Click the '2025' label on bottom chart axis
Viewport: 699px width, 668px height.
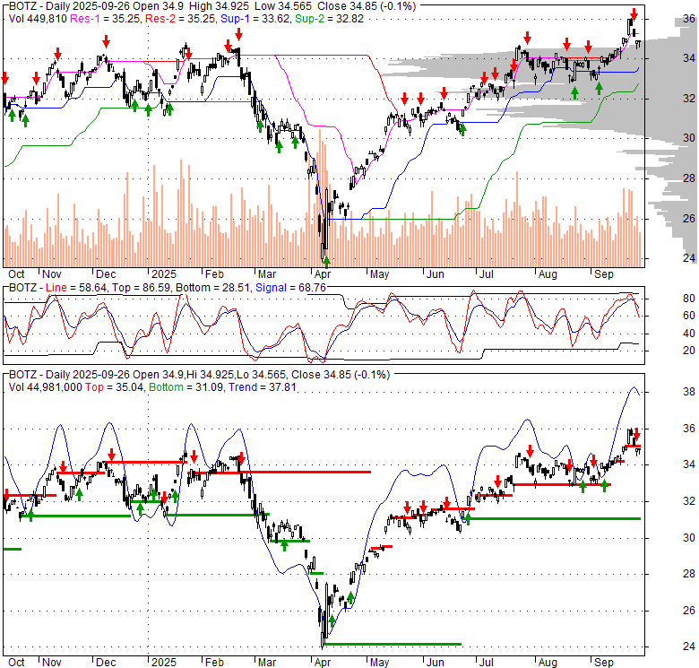click(164, 663)
